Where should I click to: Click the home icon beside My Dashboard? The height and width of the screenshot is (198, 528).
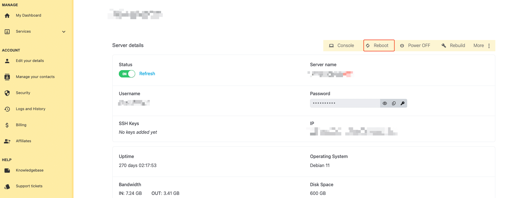[x=7, y=15]
